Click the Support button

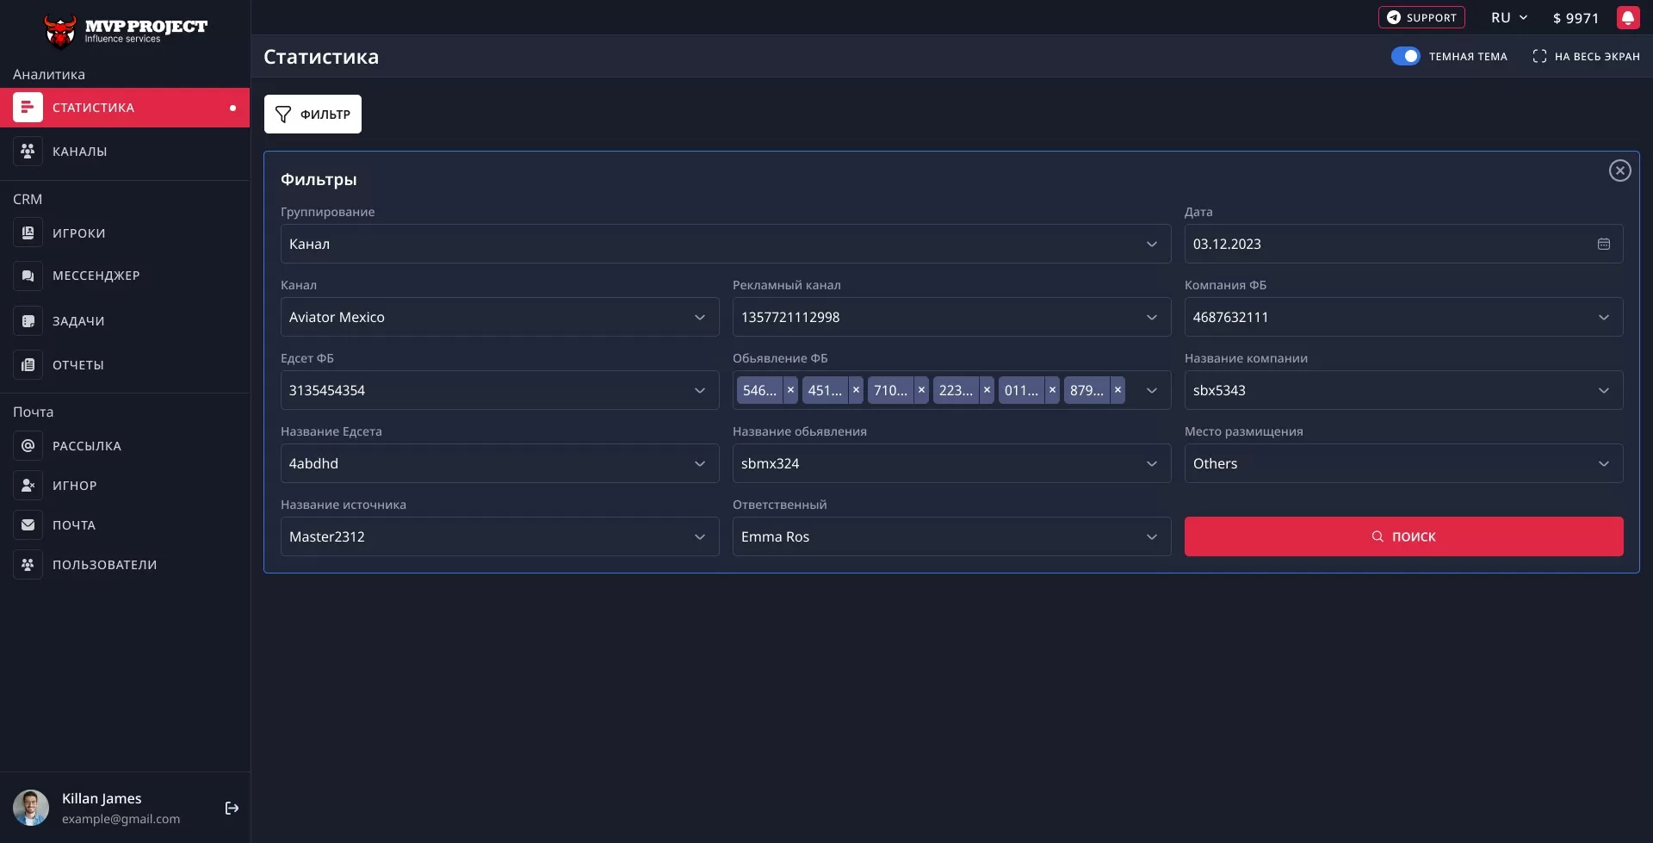click(x=1421, y=18)
